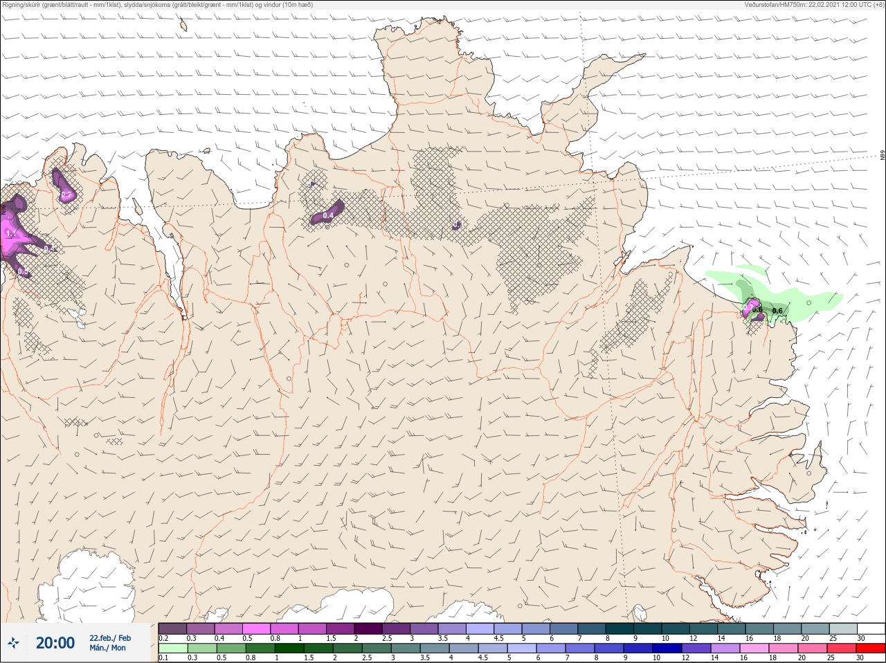Pick the dark purple top-row swatch labelled 2
The height and width of the screenshot is (663, 886).
click(368, 628)
